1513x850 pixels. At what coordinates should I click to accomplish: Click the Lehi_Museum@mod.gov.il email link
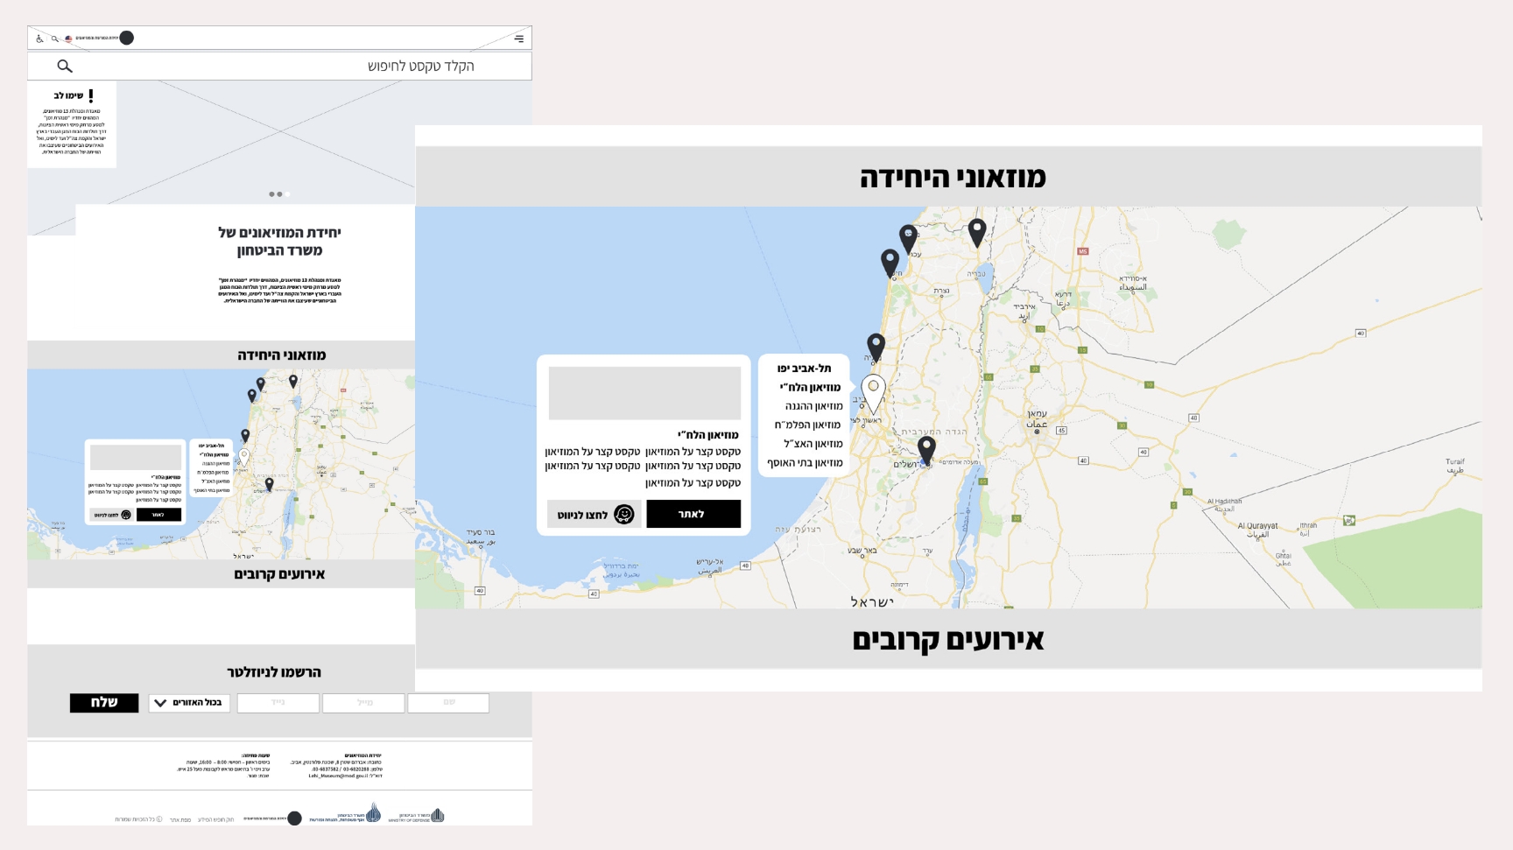(x=340, y=776)
